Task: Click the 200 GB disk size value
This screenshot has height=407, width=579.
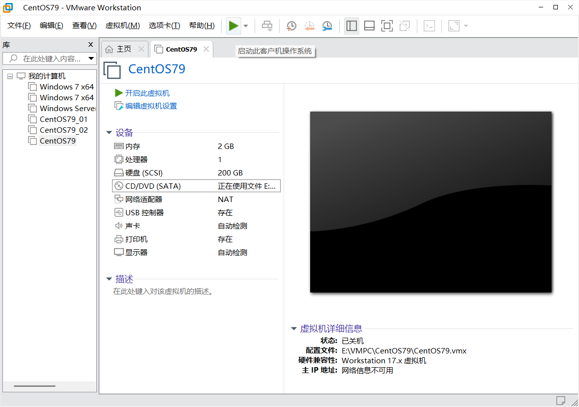Action: [230, 173]
